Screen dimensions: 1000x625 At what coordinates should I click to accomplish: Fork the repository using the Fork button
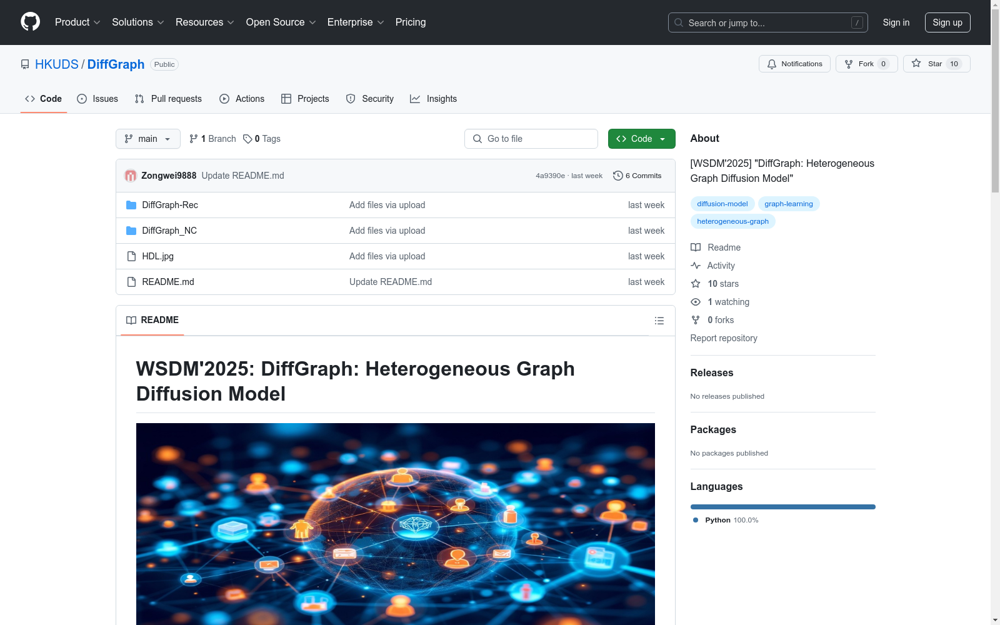click(866, 64)
